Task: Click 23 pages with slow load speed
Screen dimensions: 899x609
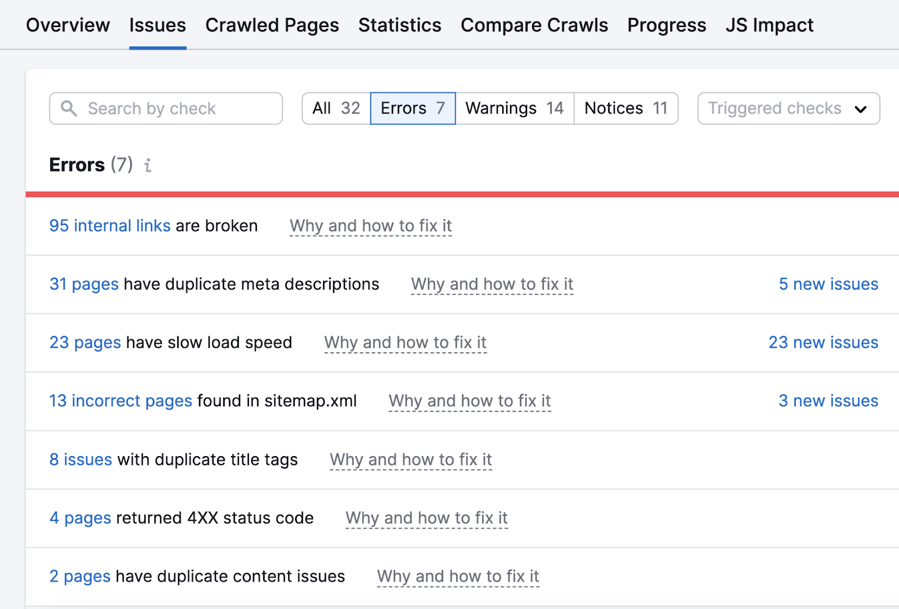Action: [x=85, y=342]
